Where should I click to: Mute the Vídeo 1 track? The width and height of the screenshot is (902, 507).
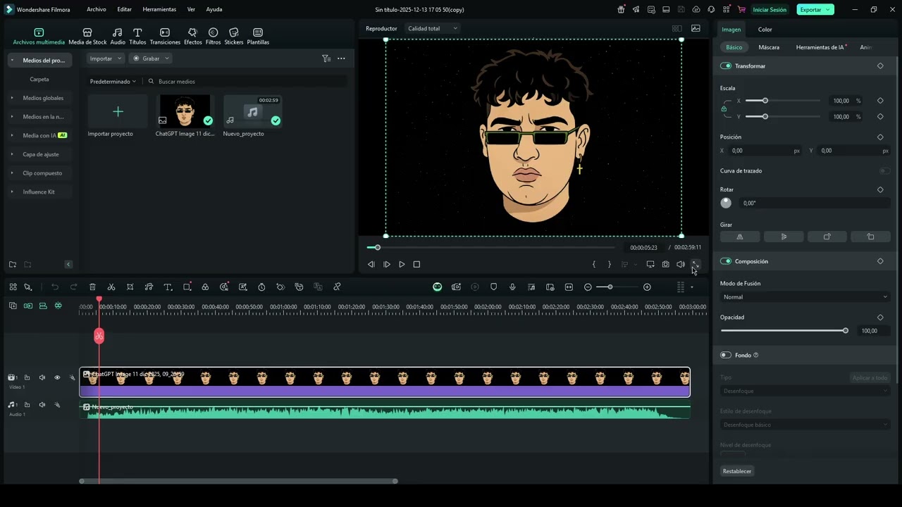[42, 377]
